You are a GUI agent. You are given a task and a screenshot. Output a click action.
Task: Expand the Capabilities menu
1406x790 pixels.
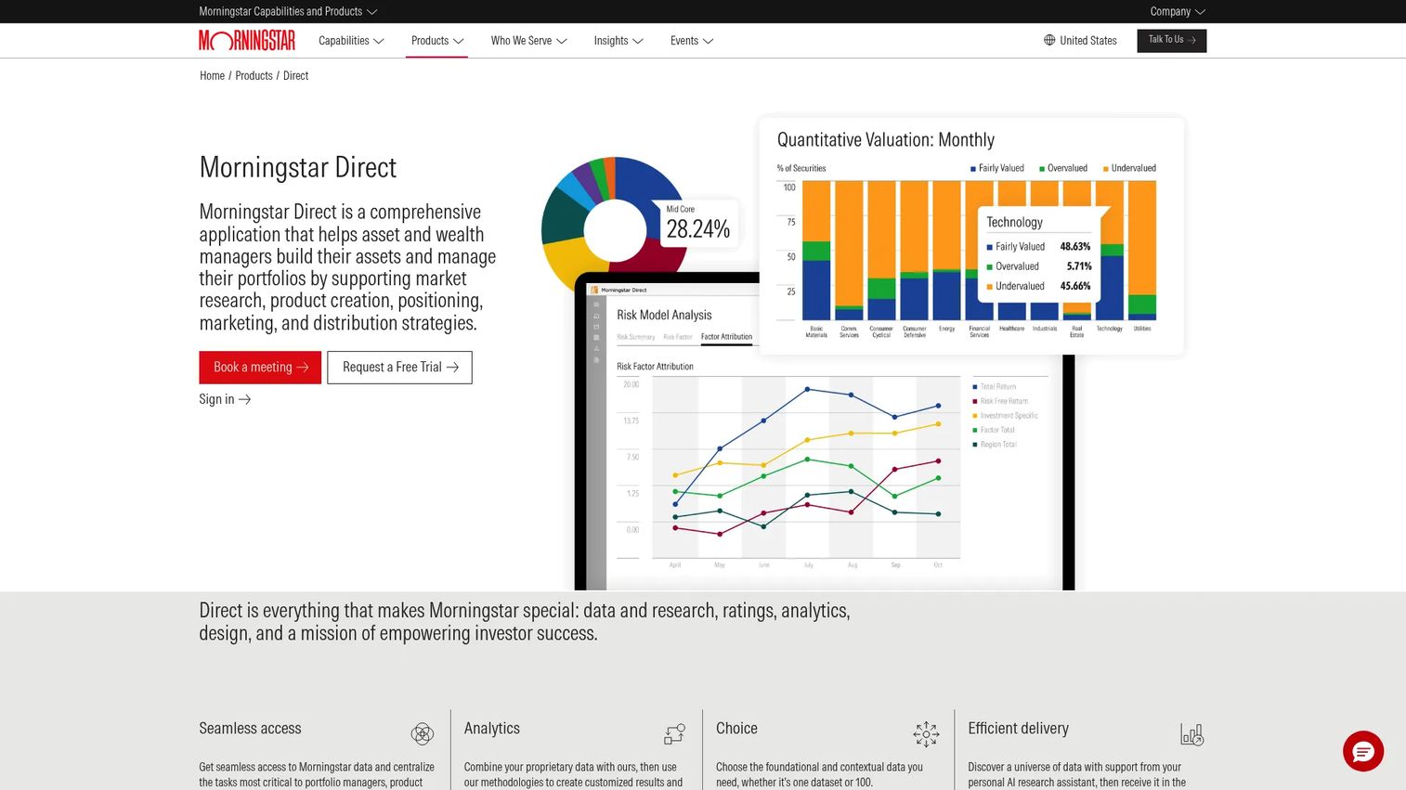(351, 41)
